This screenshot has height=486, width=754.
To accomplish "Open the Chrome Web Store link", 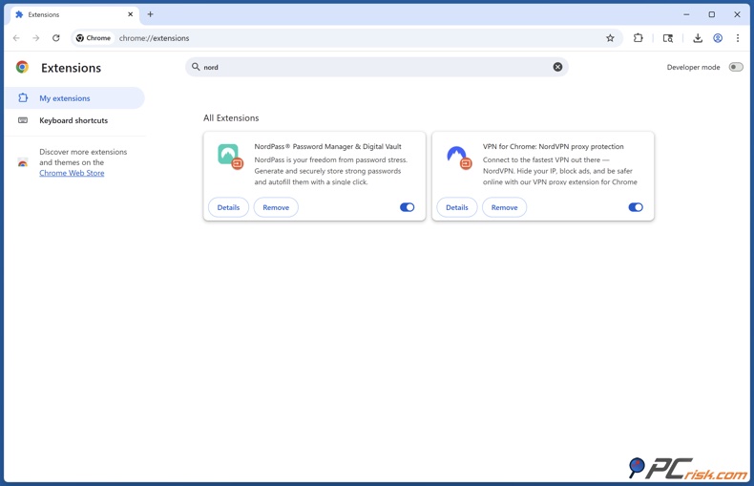I will point(72,173).
